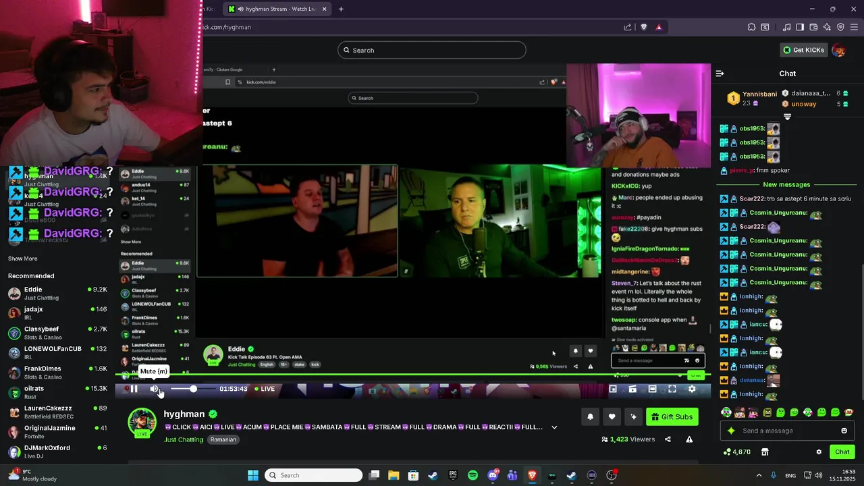Viewport: 864px width, 486px height.
Task: Click the green sparkle icon in chat input
Action: click(x=731, y=431)
